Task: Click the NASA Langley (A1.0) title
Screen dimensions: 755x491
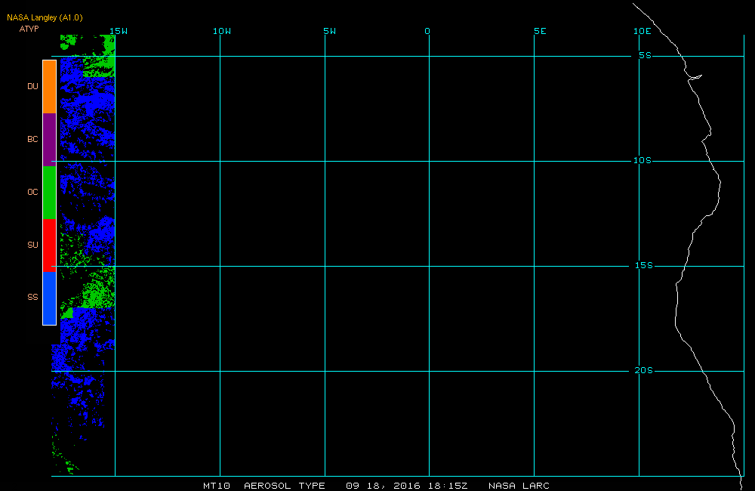Action: point(45,18)
